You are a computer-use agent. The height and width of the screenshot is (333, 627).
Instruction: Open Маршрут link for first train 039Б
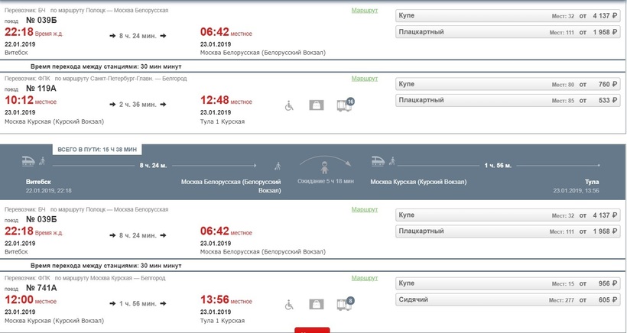pyautogui.click(x=364, y=11)
